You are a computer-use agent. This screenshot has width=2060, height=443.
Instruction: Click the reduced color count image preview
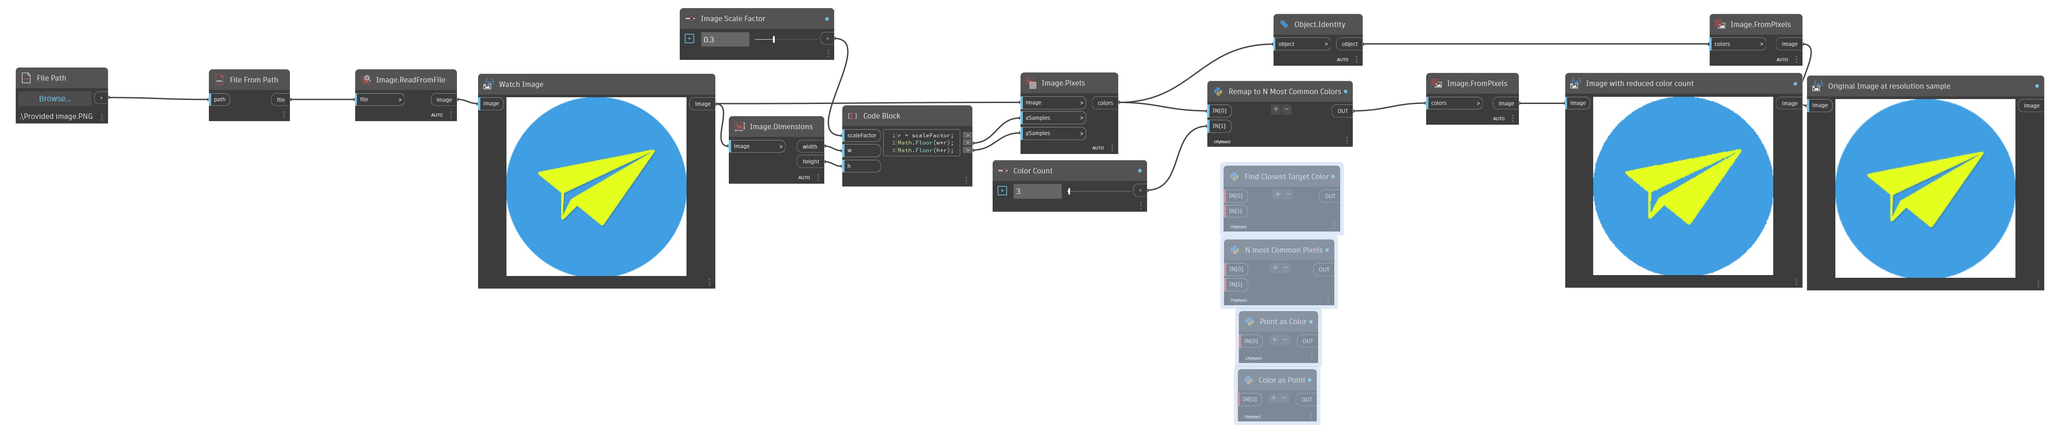(x=1683, y=185)
